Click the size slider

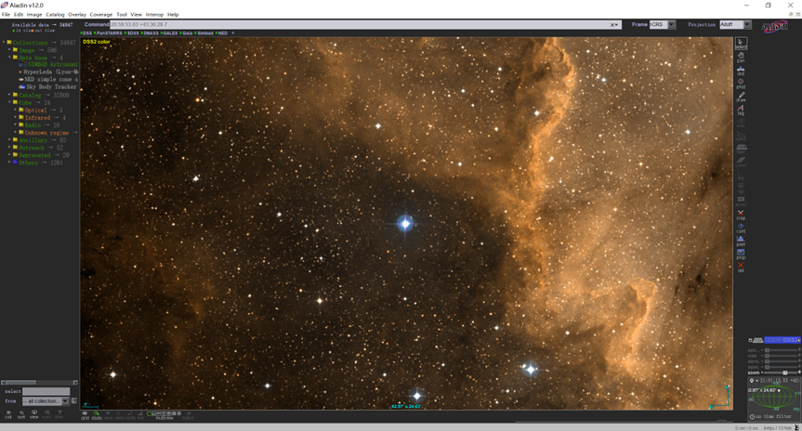(x=781, y=356)
